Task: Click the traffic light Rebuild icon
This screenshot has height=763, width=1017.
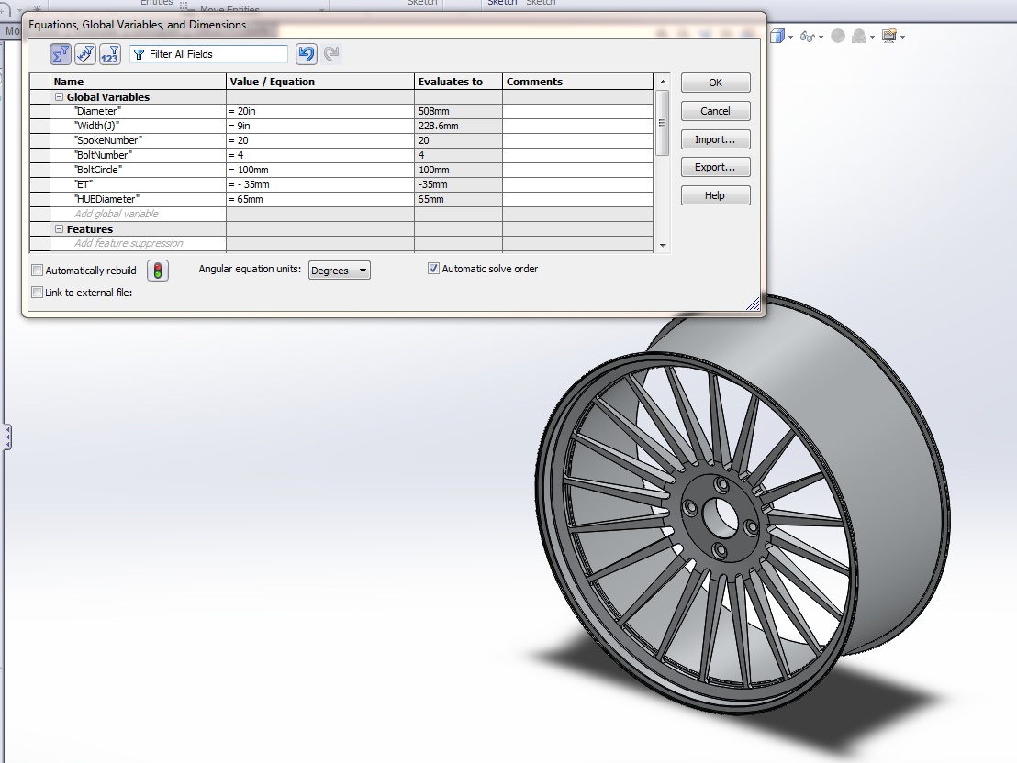Action: (x=158, y=271)
